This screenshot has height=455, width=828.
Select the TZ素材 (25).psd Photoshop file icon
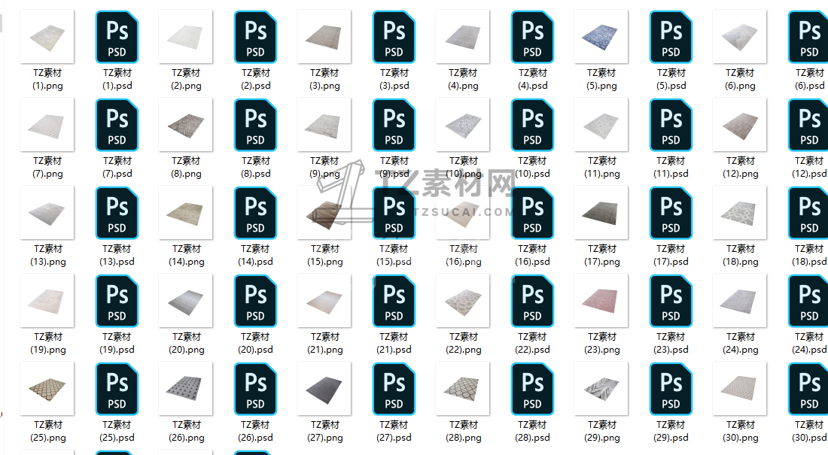(x=117, y=390)
